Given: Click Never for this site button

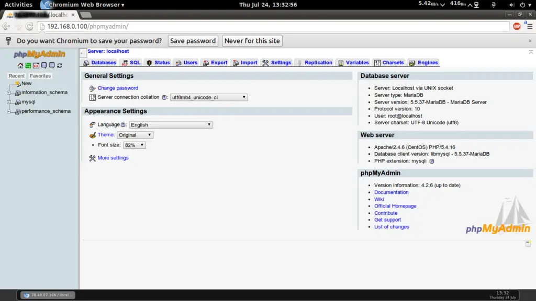Looking at the screenshot, I should click(x=252, y=41).
